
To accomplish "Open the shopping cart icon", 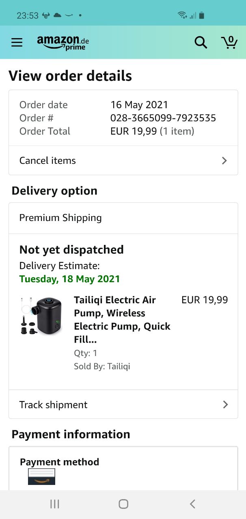I will pyautogui.click(x=229, y=42).
